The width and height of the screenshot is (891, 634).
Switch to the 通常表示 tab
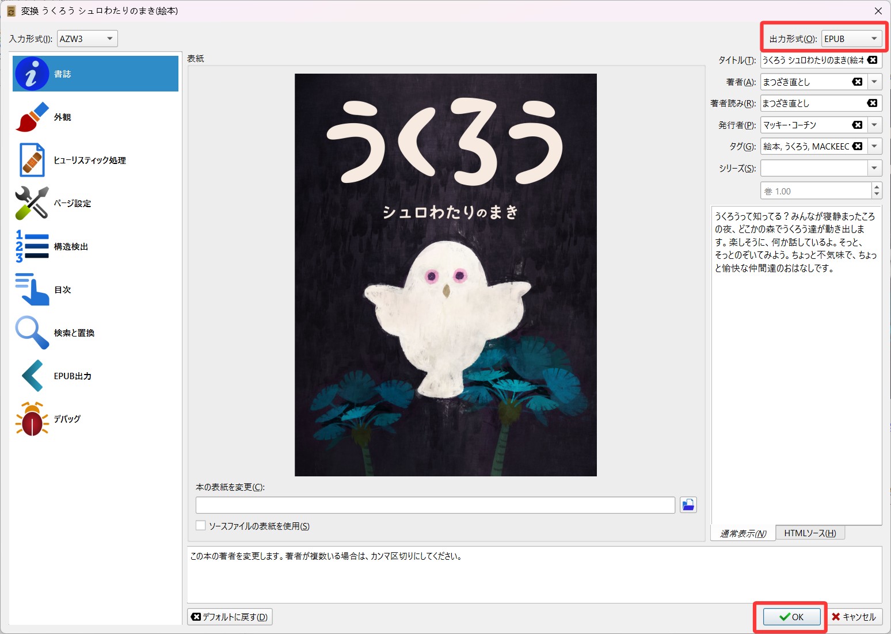tap(743, 533)
